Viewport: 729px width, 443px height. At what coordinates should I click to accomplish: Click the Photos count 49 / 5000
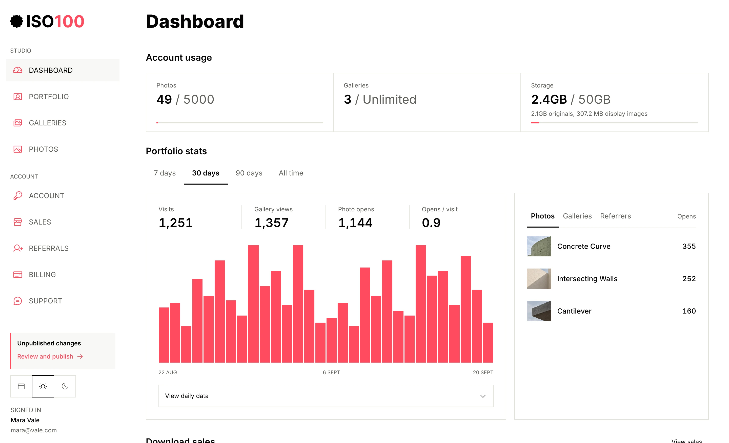click(185, 99)
